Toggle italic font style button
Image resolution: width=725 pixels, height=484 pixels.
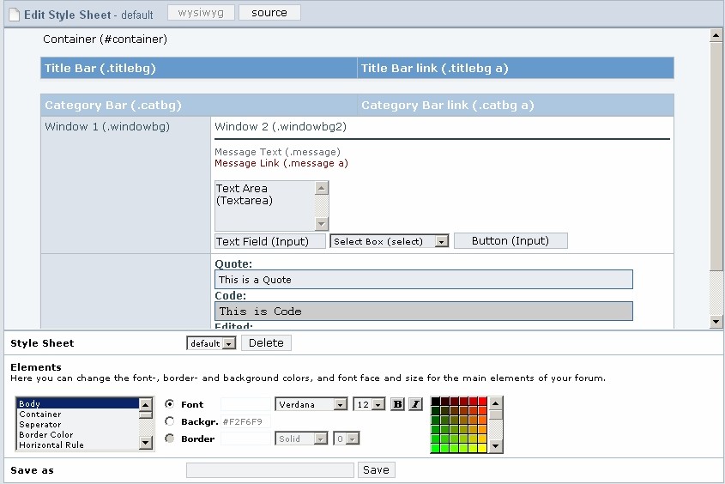pyautogui.click(x=415, y=404)
